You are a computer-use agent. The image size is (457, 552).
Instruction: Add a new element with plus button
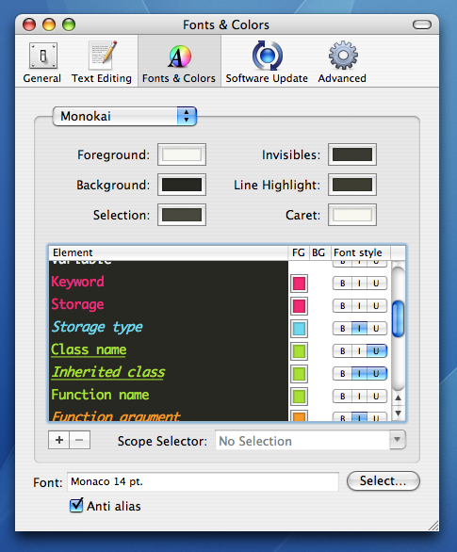click(59, 440)
